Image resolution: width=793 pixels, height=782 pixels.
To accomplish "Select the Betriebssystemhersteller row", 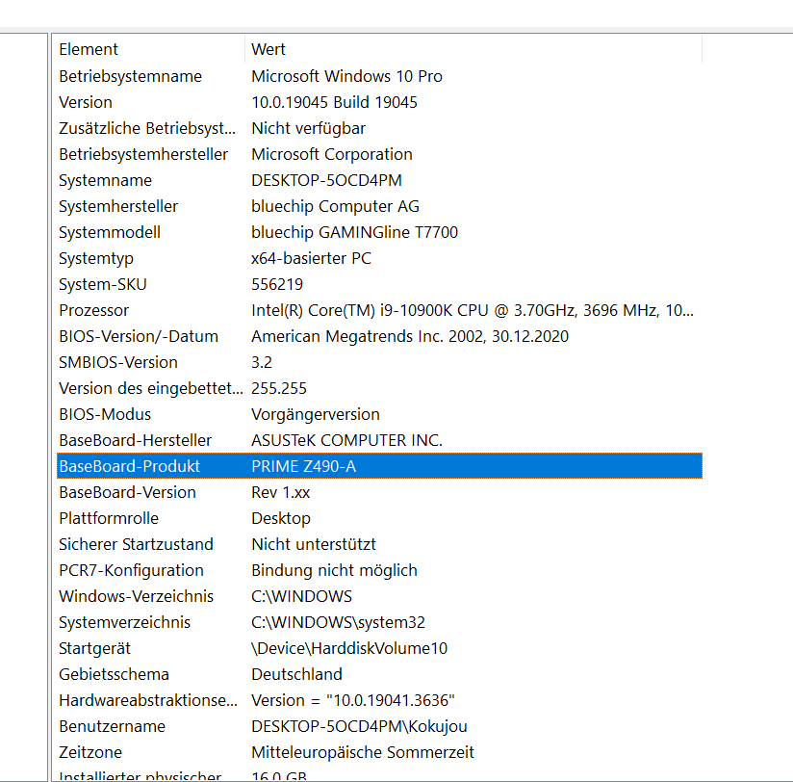I will [x=379, y=154].
